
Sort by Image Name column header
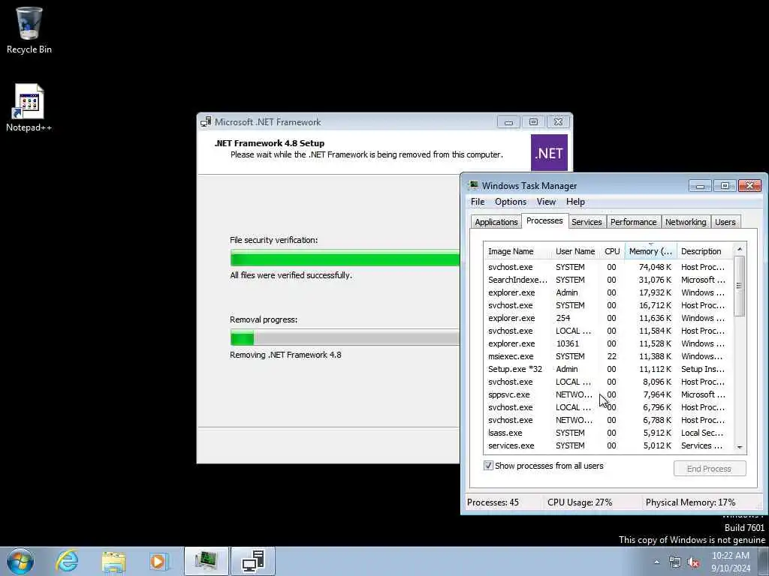pyautogui.click(x=518, y=251)
